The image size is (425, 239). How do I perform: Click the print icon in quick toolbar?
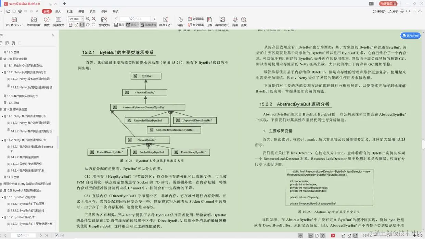coord(20,11)
